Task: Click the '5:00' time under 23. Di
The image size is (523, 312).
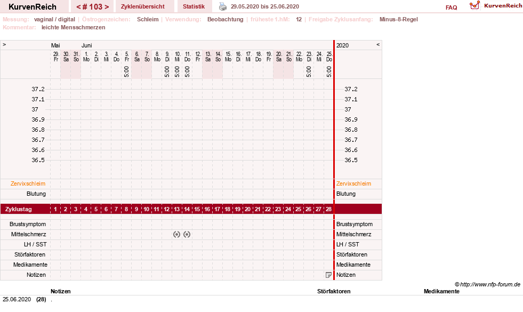Action: tap(309, 72)
